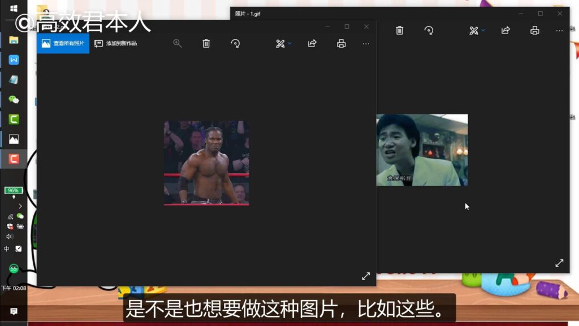Viewport: 579px width, 326px height.
Task: Expand the hidden system tray icons chevron
Action: click(x=20, y=206)
